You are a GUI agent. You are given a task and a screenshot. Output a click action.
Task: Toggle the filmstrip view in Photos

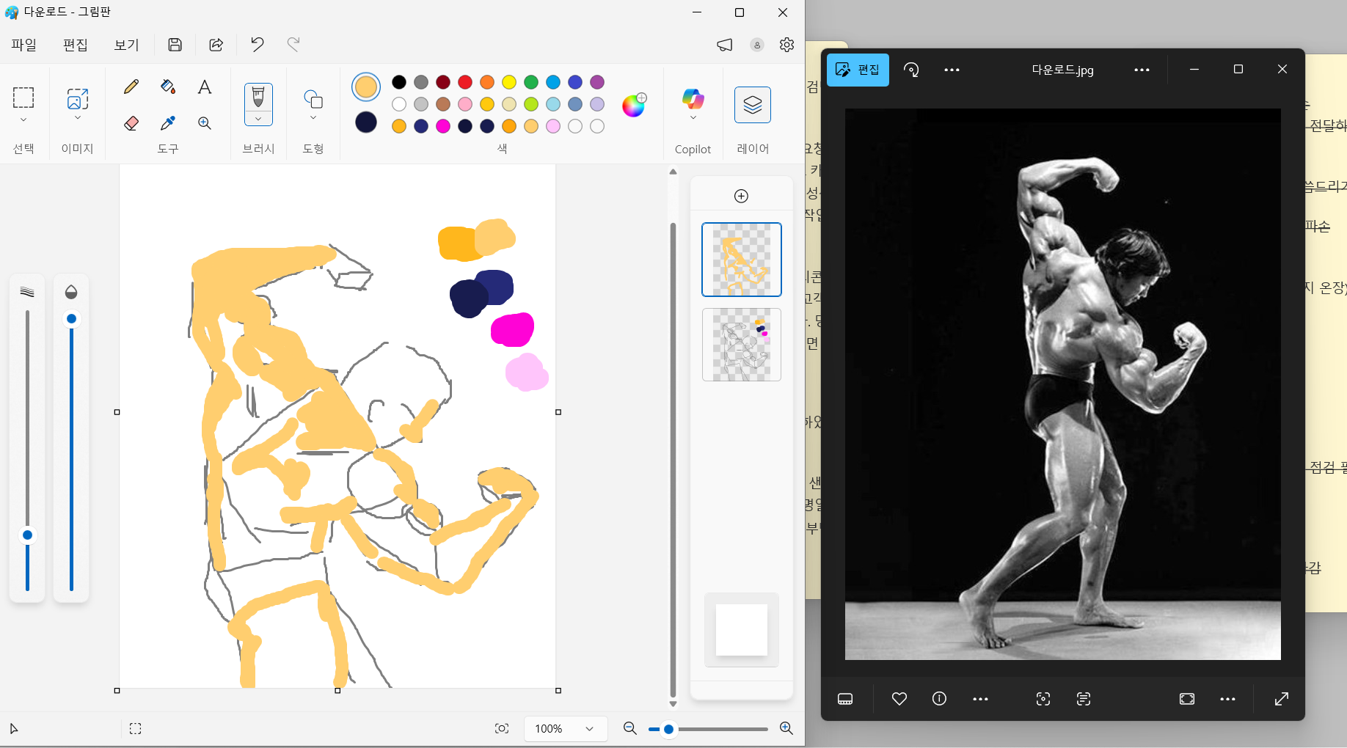(x=845, y=699)
